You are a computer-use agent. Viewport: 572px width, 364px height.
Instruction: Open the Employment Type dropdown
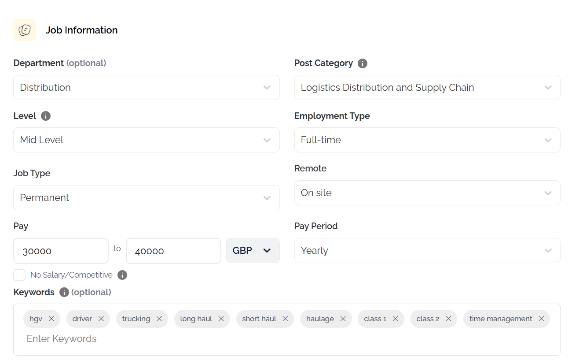(427, 140)
